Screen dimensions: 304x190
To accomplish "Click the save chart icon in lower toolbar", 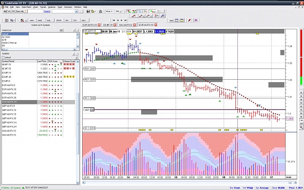I will [6, 20].
